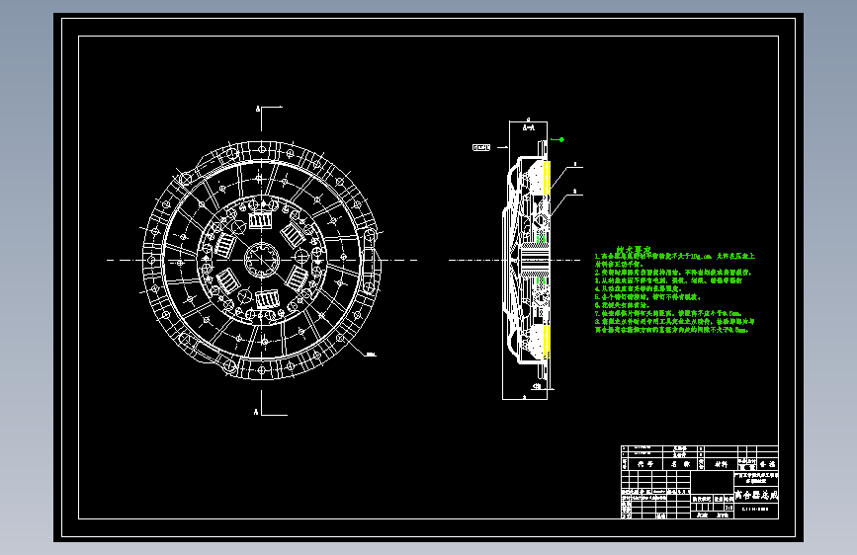
Task: Select the A-A section label above side view
Action: tap(528, 127)
